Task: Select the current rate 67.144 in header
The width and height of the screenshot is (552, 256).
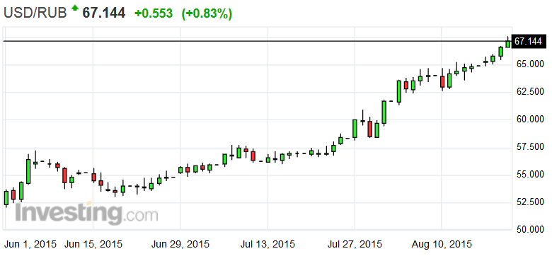Action: (x=103, y=13)
